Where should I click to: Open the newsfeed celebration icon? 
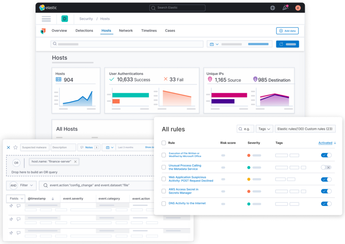[285, 8]
